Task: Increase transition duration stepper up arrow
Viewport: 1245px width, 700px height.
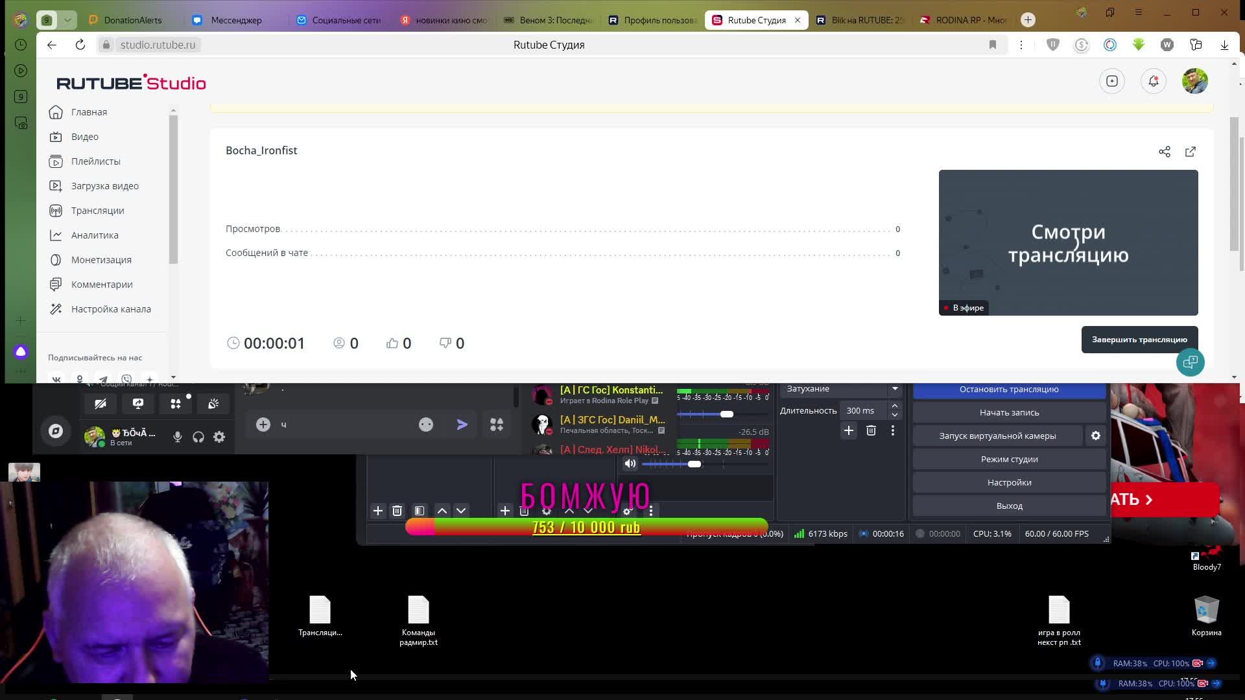Action: 895,406
